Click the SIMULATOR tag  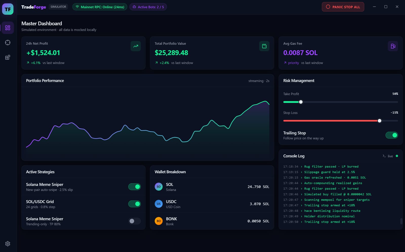(58, 7)
